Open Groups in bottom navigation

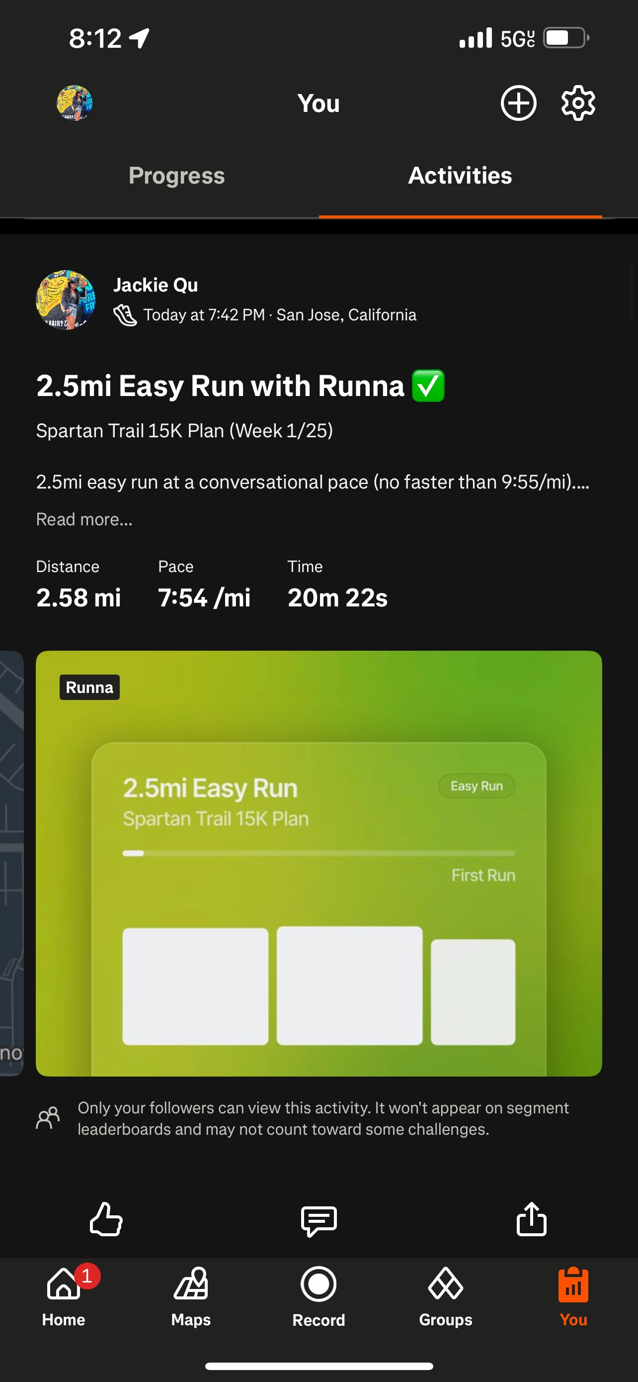click(446, 1297)
